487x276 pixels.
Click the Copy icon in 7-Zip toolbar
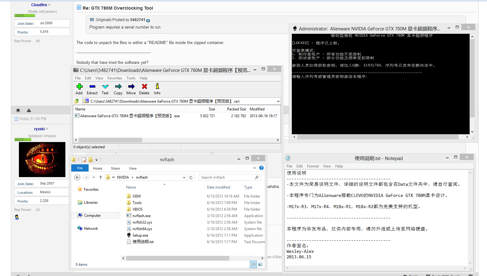tap(118, 87)
